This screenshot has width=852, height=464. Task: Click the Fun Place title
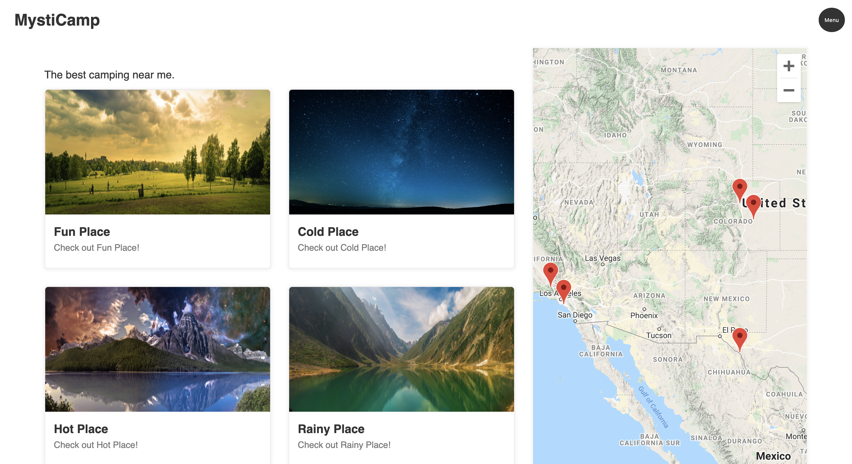82,232
